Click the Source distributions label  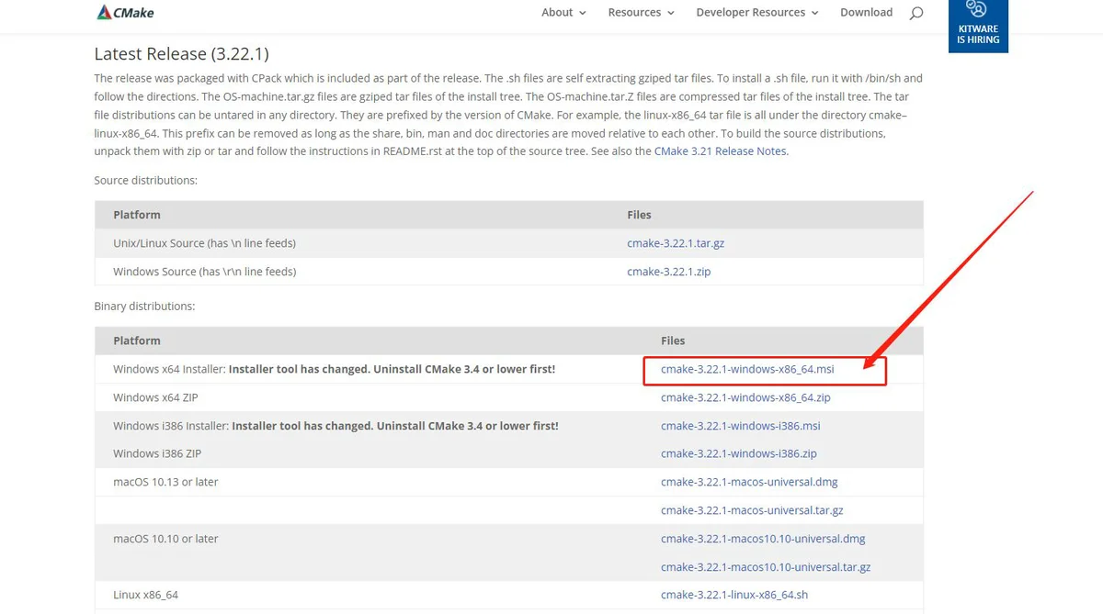coord(146,181)
